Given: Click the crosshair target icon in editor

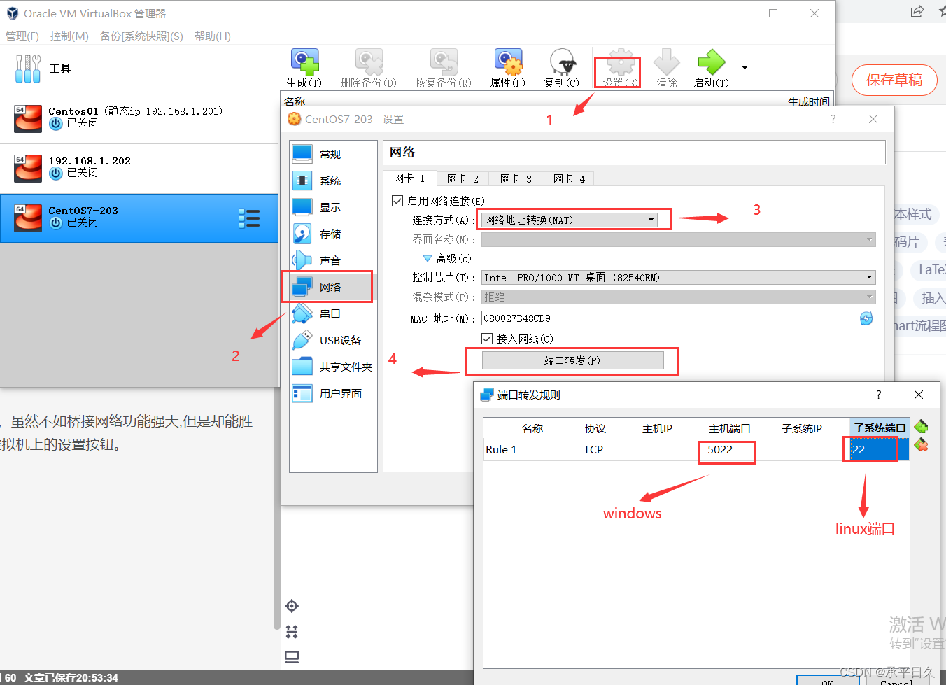Looking at the screenshot, I should coord(292,606).
